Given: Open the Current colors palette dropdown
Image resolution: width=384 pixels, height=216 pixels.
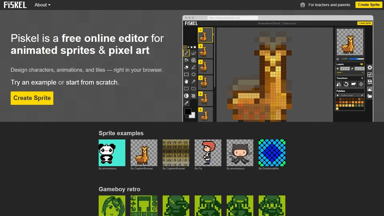Looking at the screenshot, I should coord(349,95).
